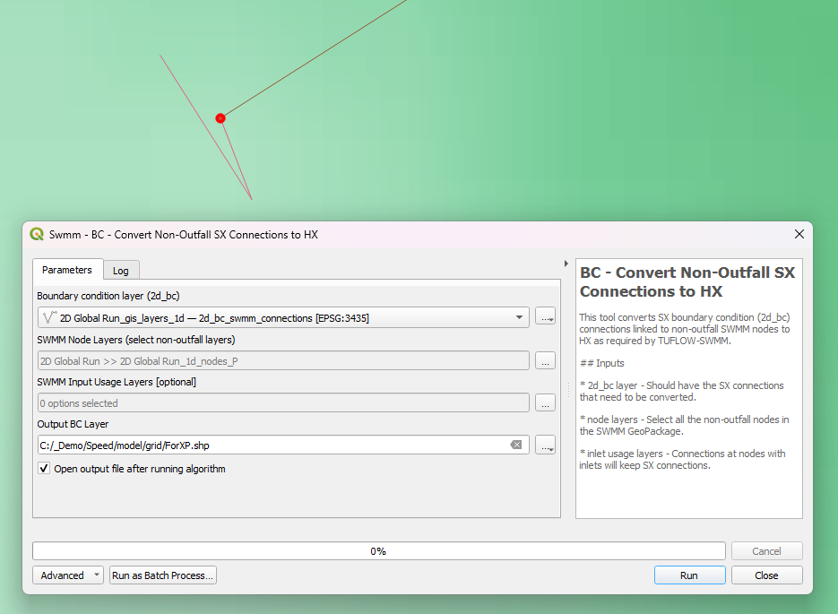
Task: Open SWMM Input Usage Layers selection dialog
Action: click(545, 403)
